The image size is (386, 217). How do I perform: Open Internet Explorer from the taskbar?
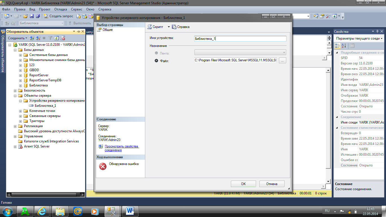pos(43,211)
